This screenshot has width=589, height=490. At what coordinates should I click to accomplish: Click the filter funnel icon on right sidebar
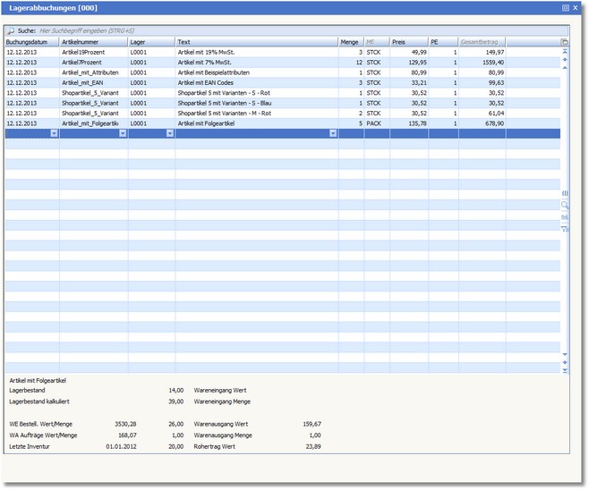(565, 229)
